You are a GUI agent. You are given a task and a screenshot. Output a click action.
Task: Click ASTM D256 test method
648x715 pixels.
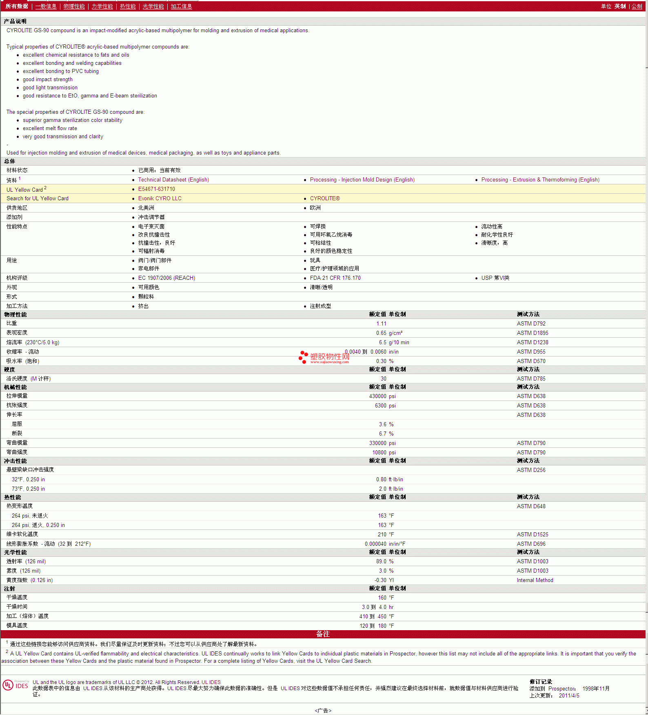pyautogui.click(x=531, y=470)
